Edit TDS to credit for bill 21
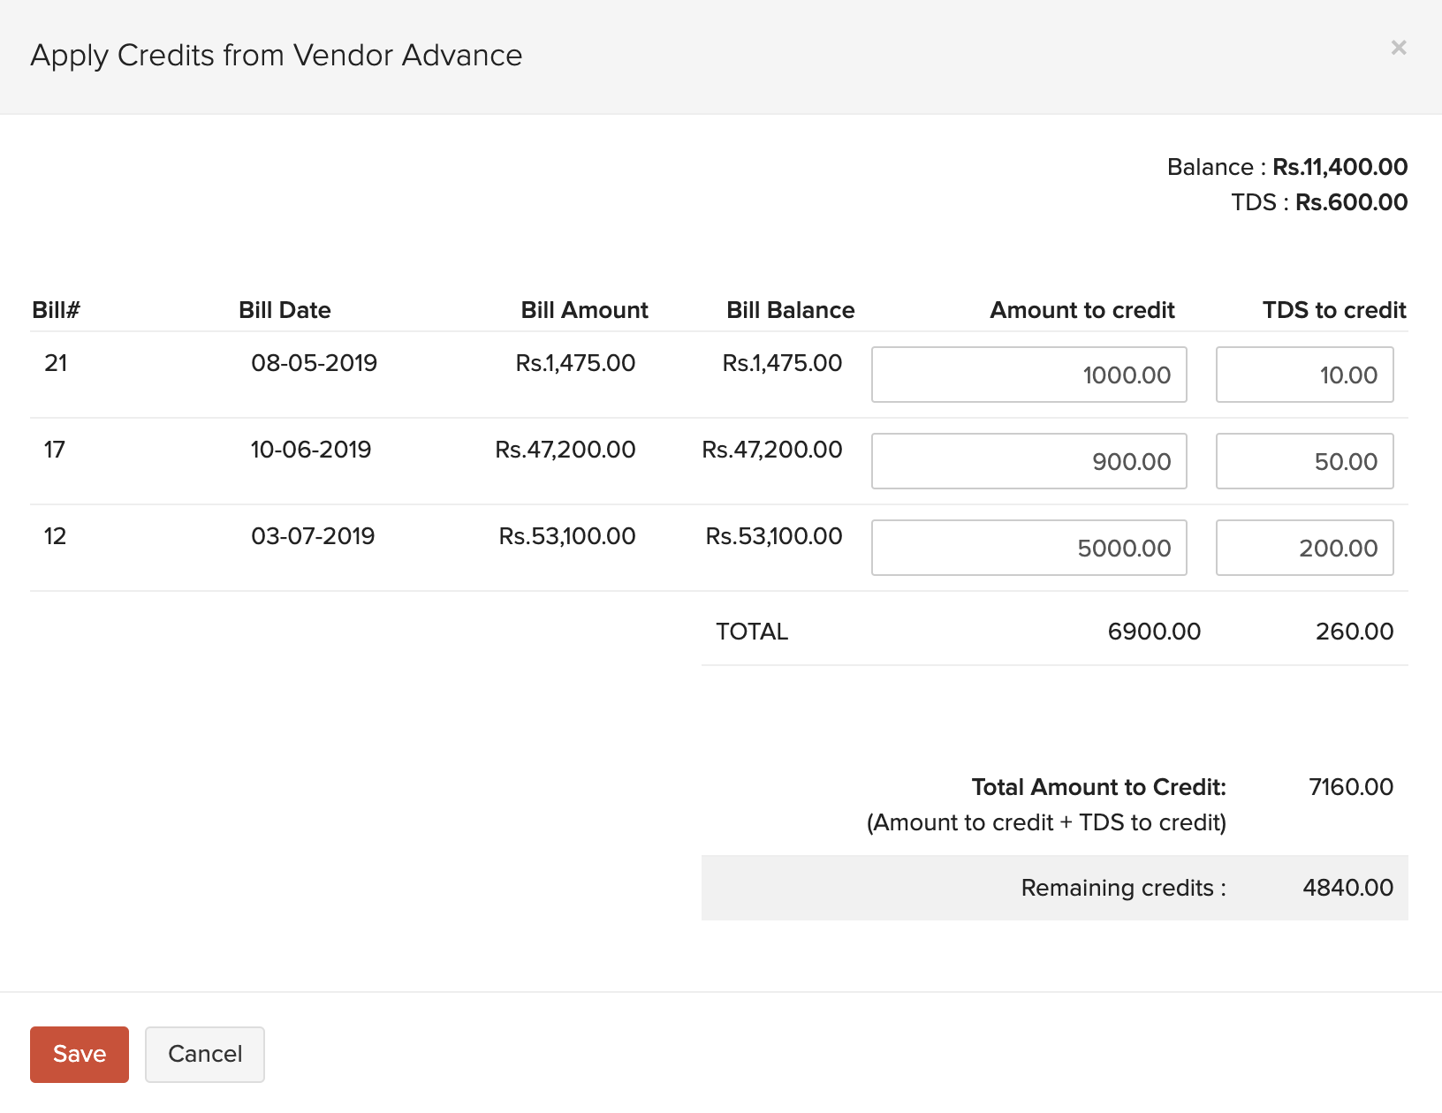The height and width of the screenshot is (1113, 1442). (x=1304, y=375)
